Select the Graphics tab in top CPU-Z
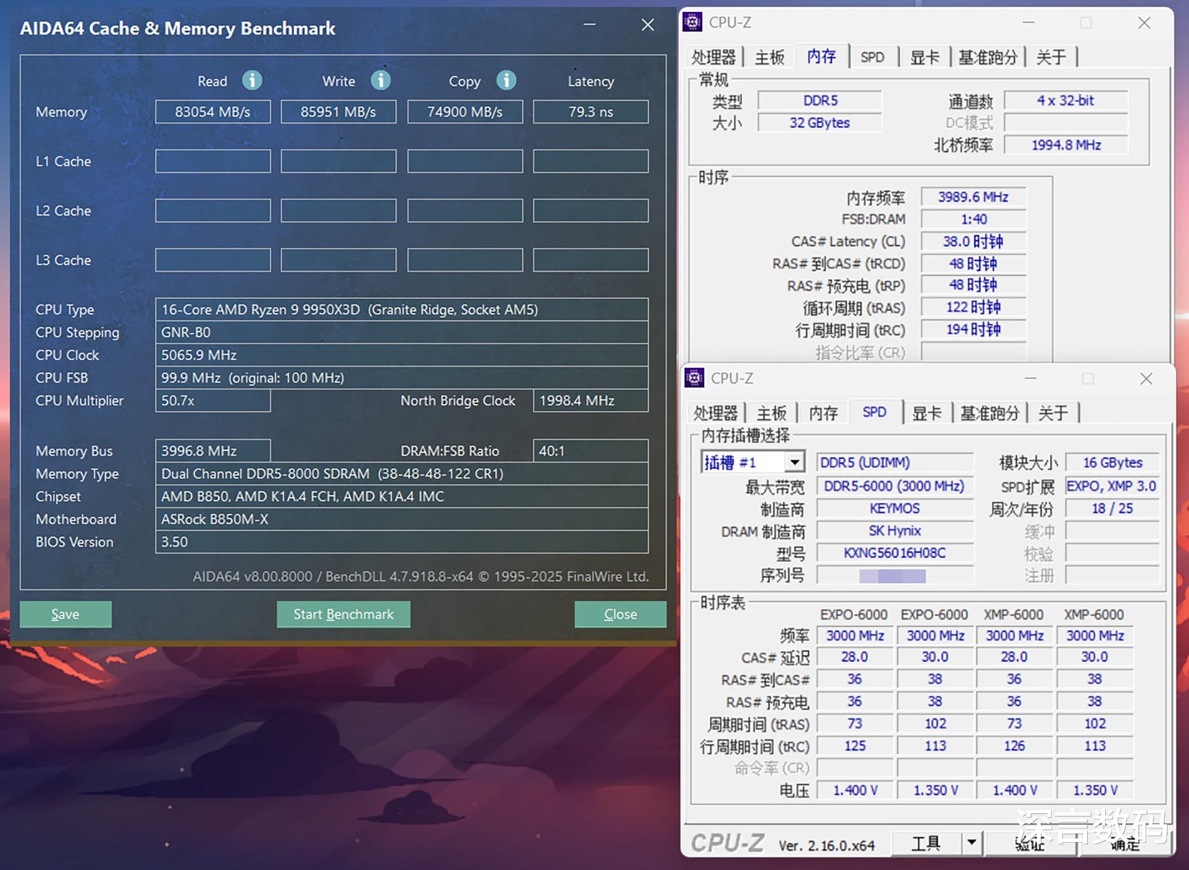 (x=924, y=57)
